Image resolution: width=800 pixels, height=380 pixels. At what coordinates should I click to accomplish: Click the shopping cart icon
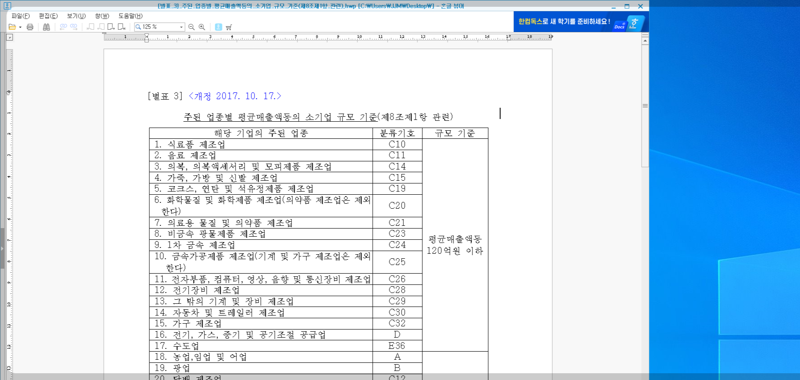click(x=229, y=27)
